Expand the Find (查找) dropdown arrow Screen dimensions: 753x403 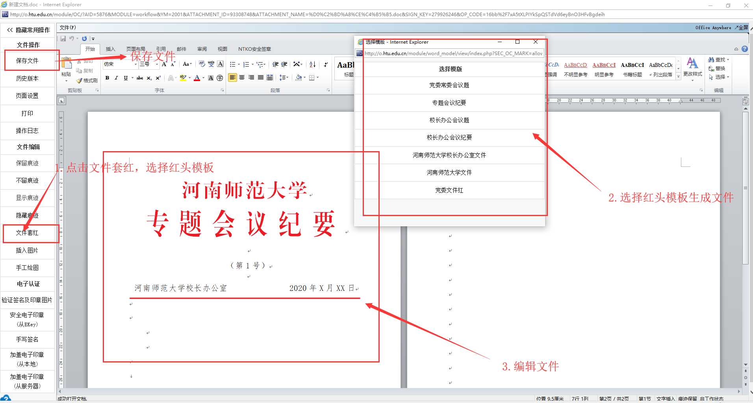tap(728, 60)
